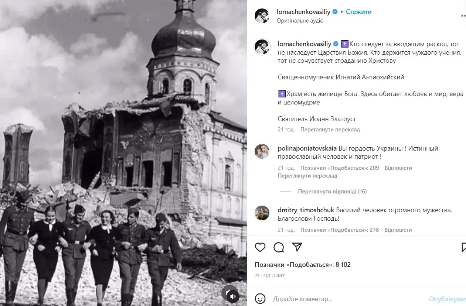
Task: Open dmitry_timoshchuk's avatar
Action: 262,213
